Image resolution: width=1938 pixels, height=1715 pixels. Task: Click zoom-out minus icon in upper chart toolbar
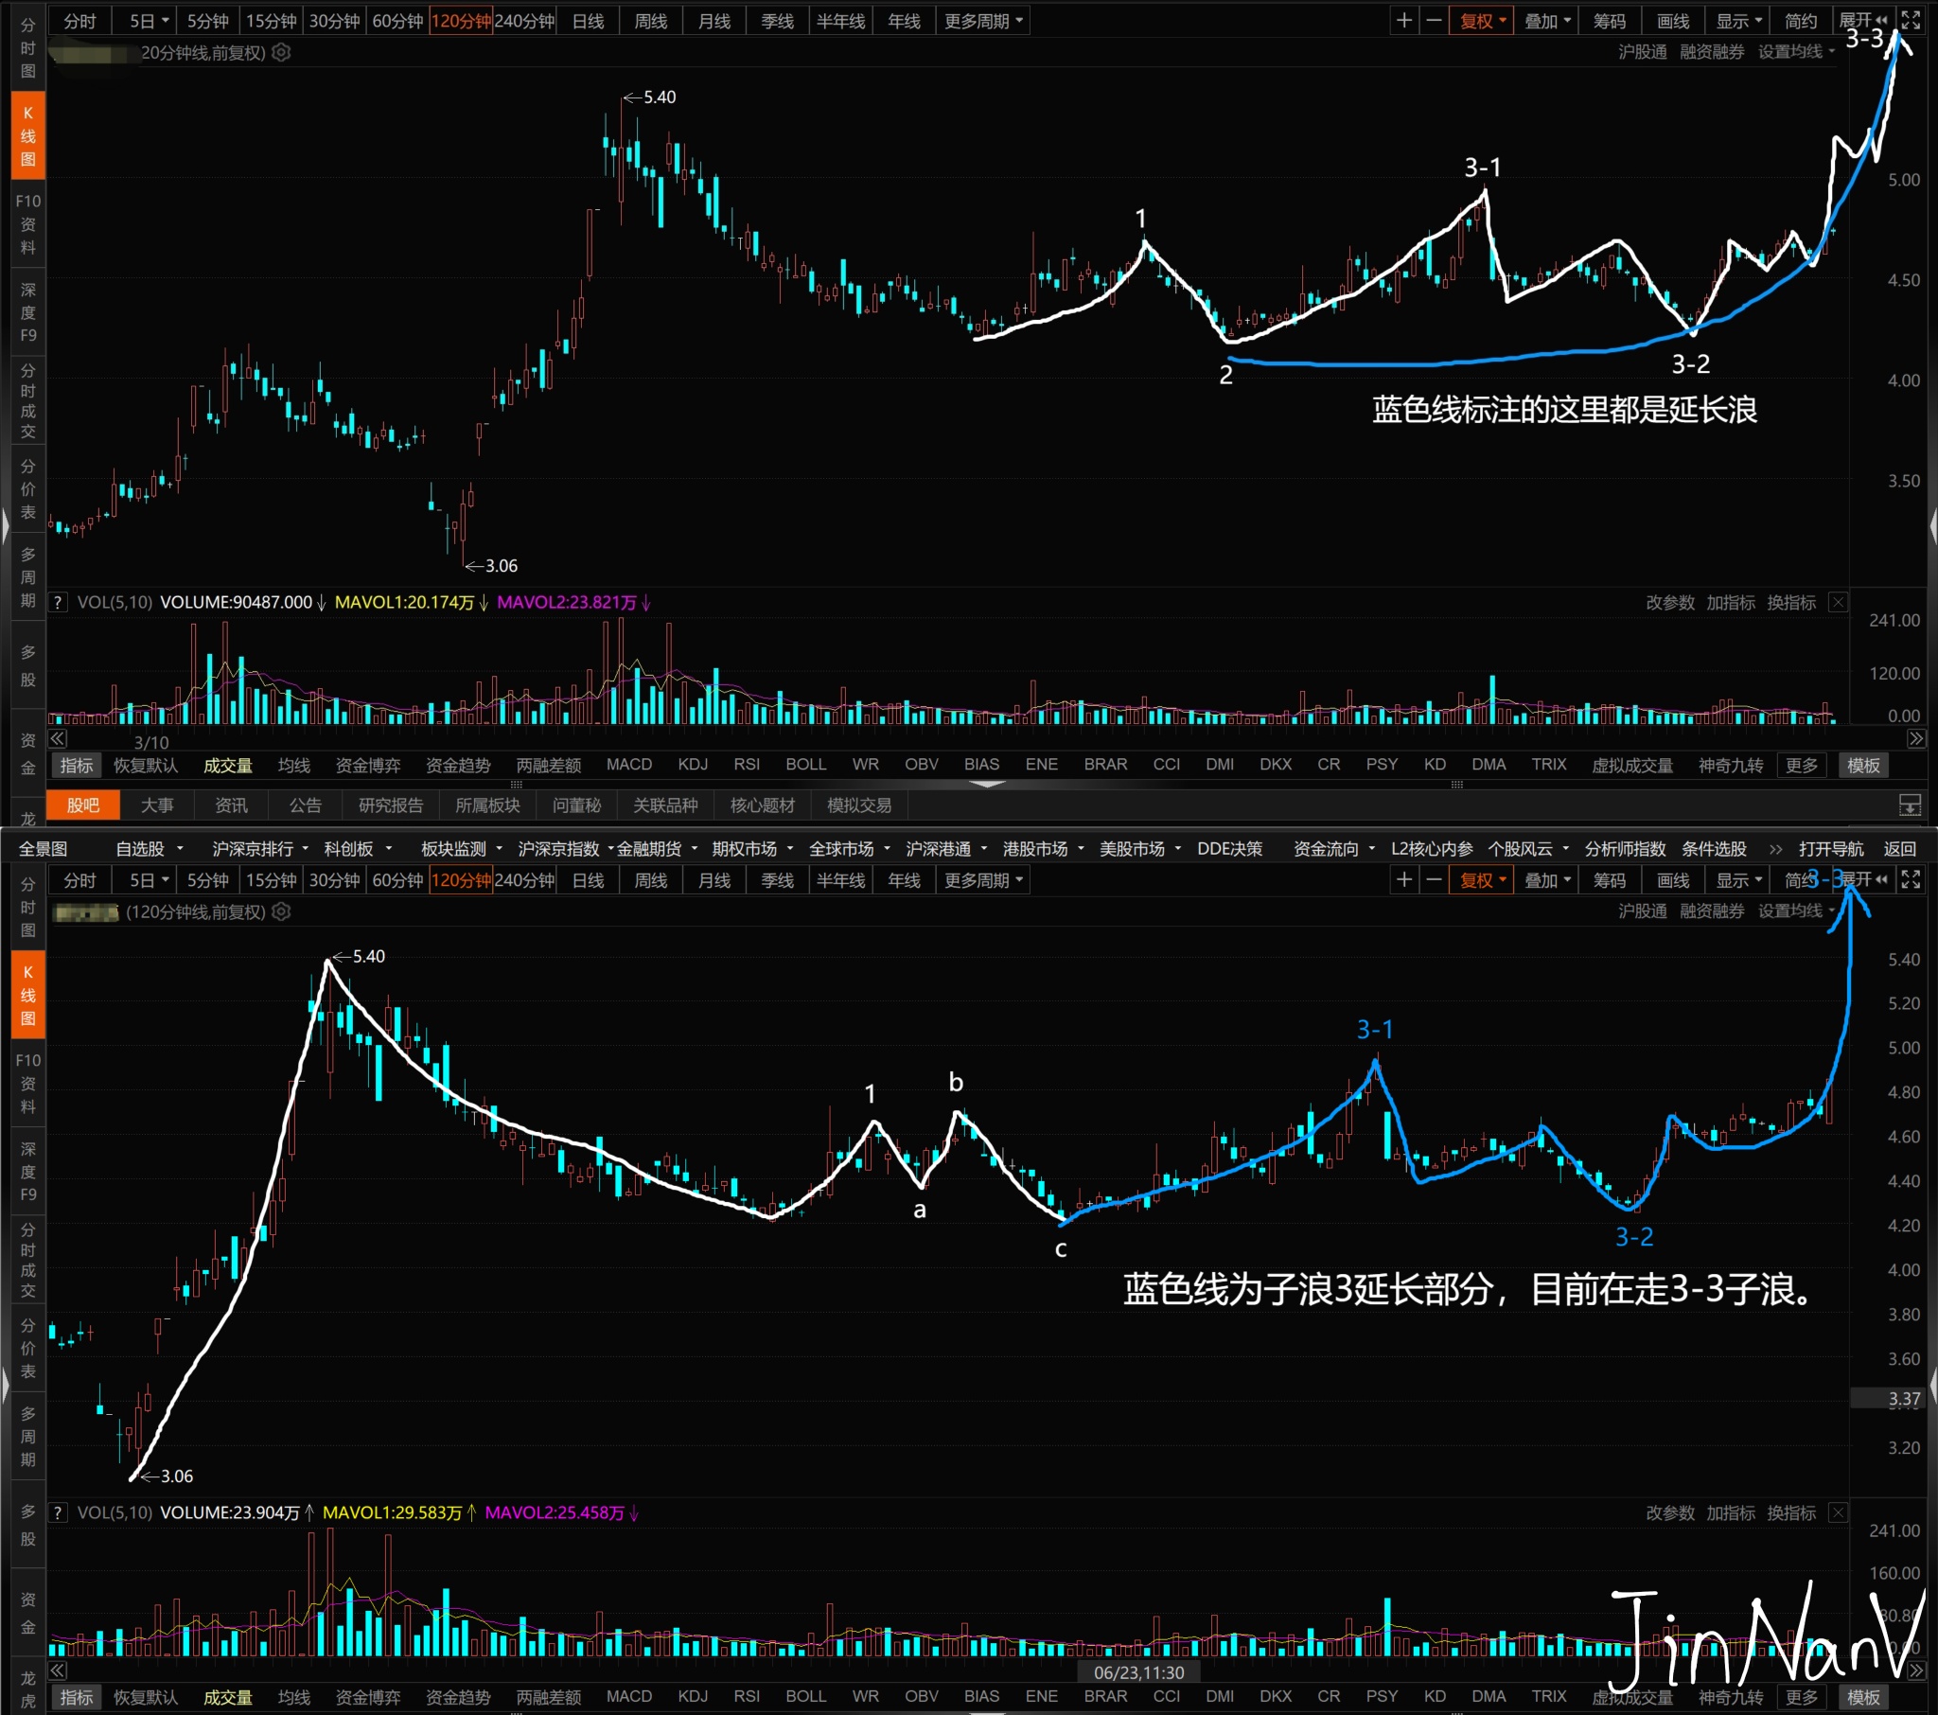pos(1434,21)
